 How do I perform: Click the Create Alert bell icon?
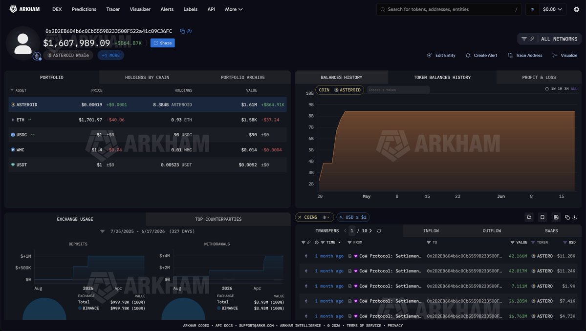(468, 55)
